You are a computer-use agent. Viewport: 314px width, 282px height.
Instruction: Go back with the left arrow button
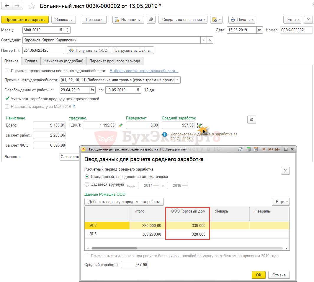7,6
